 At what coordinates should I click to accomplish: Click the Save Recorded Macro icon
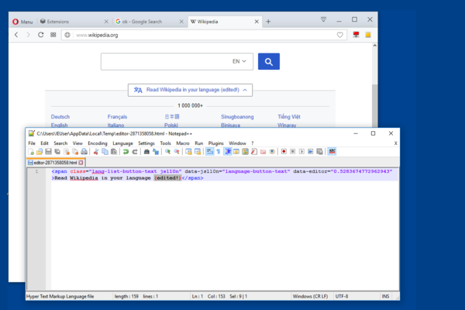pos(319,152)
